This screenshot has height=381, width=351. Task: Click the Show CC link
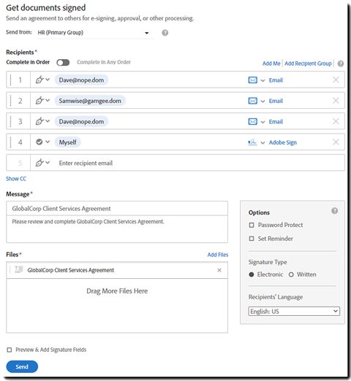click(x=16, y=179)
